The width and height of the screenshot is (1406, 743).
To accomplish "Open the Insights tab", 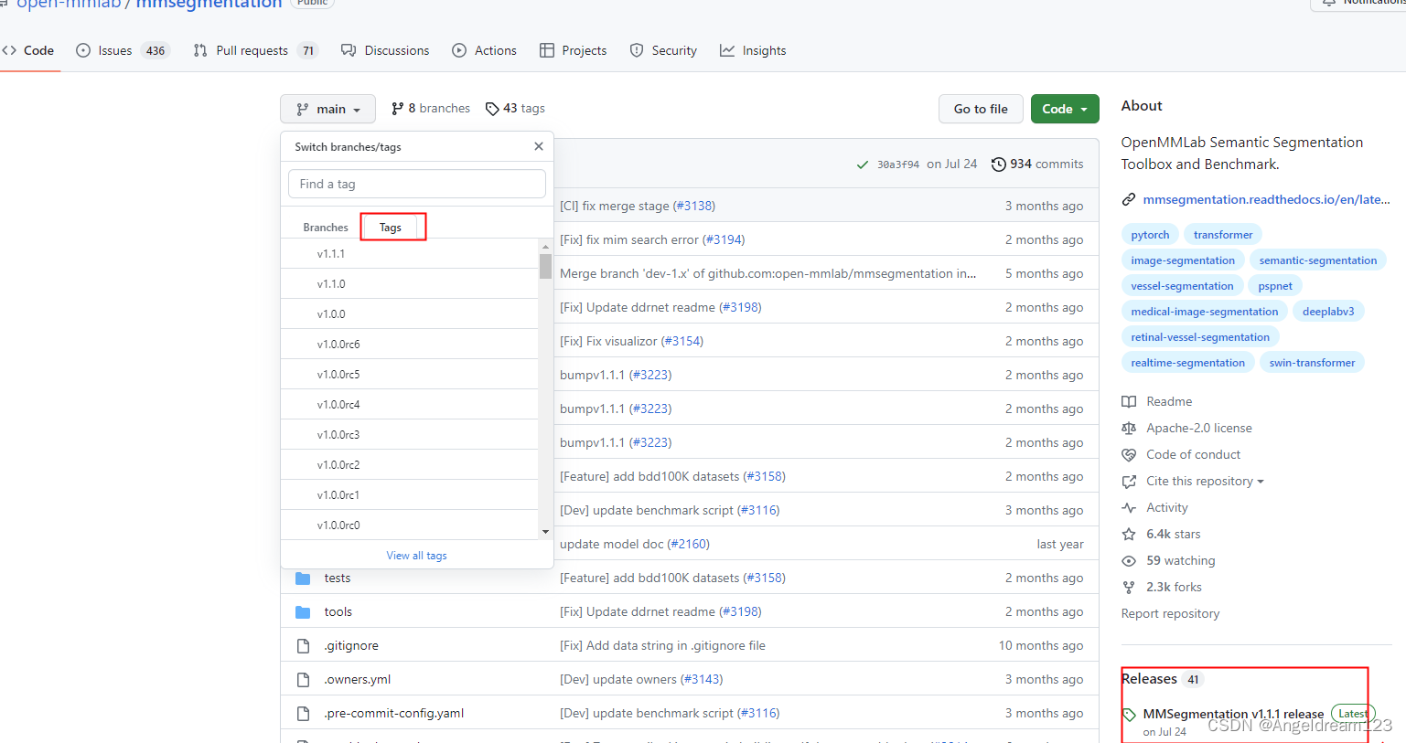I will 753,50.
